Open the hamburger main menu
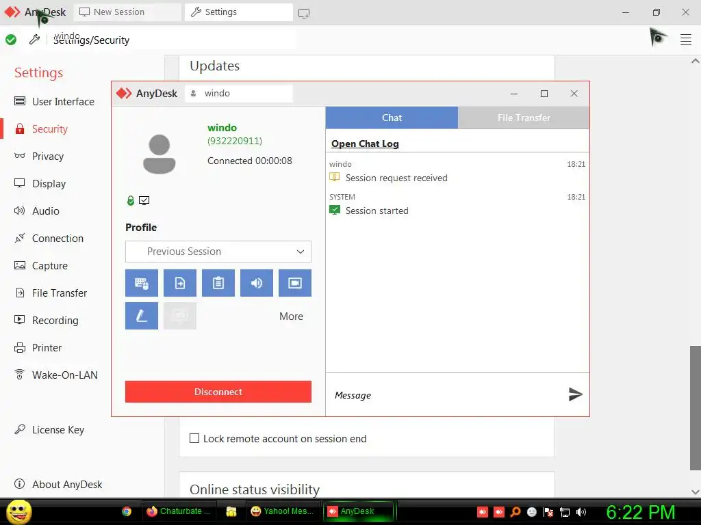This screenshot has height=525, width=701. tap(686, 40)
